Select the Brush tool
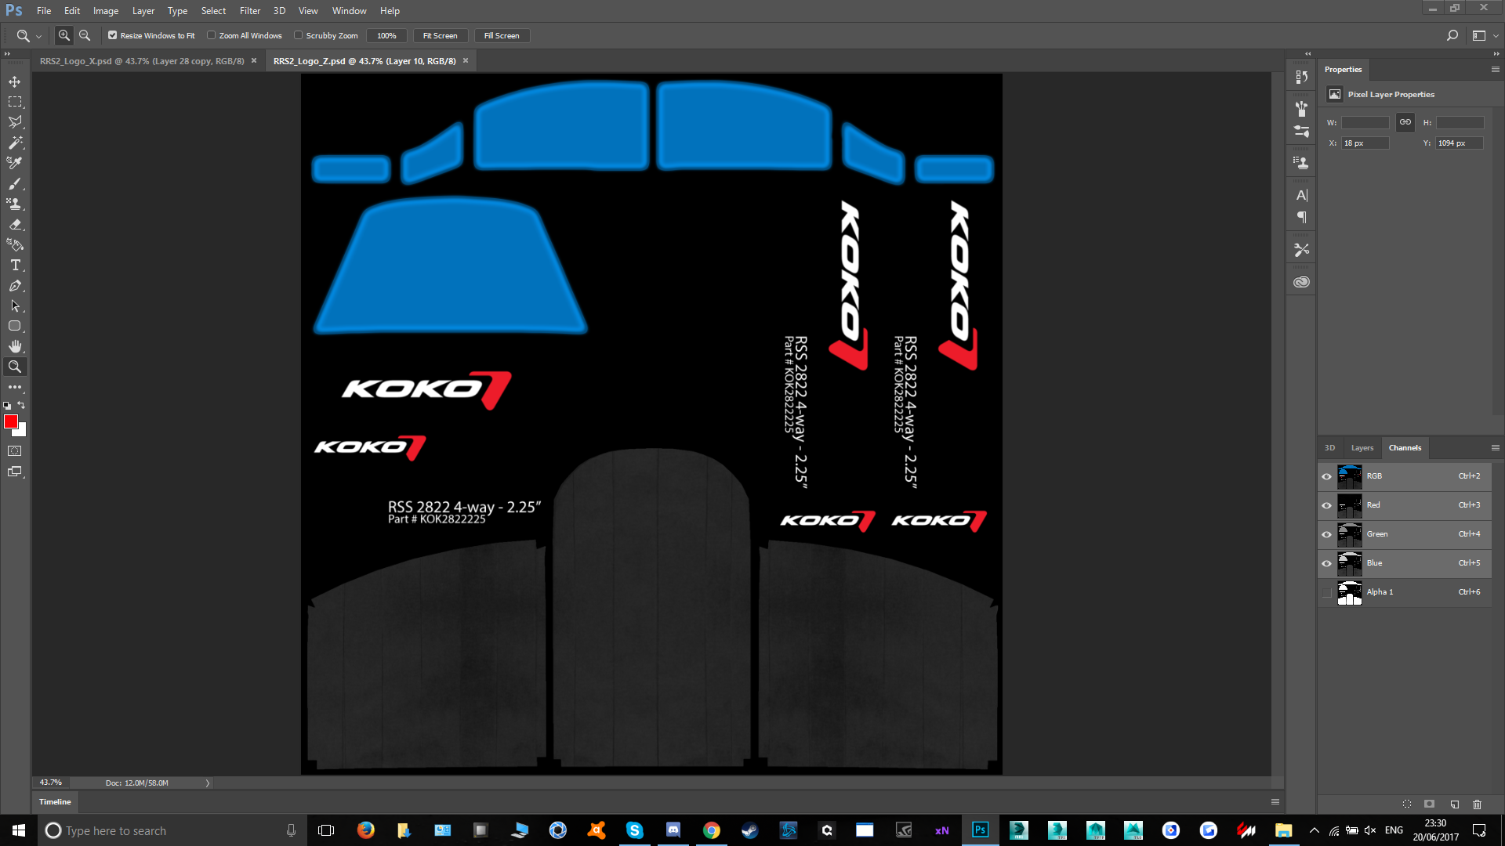1505x846 pixels. pos(15,183)
